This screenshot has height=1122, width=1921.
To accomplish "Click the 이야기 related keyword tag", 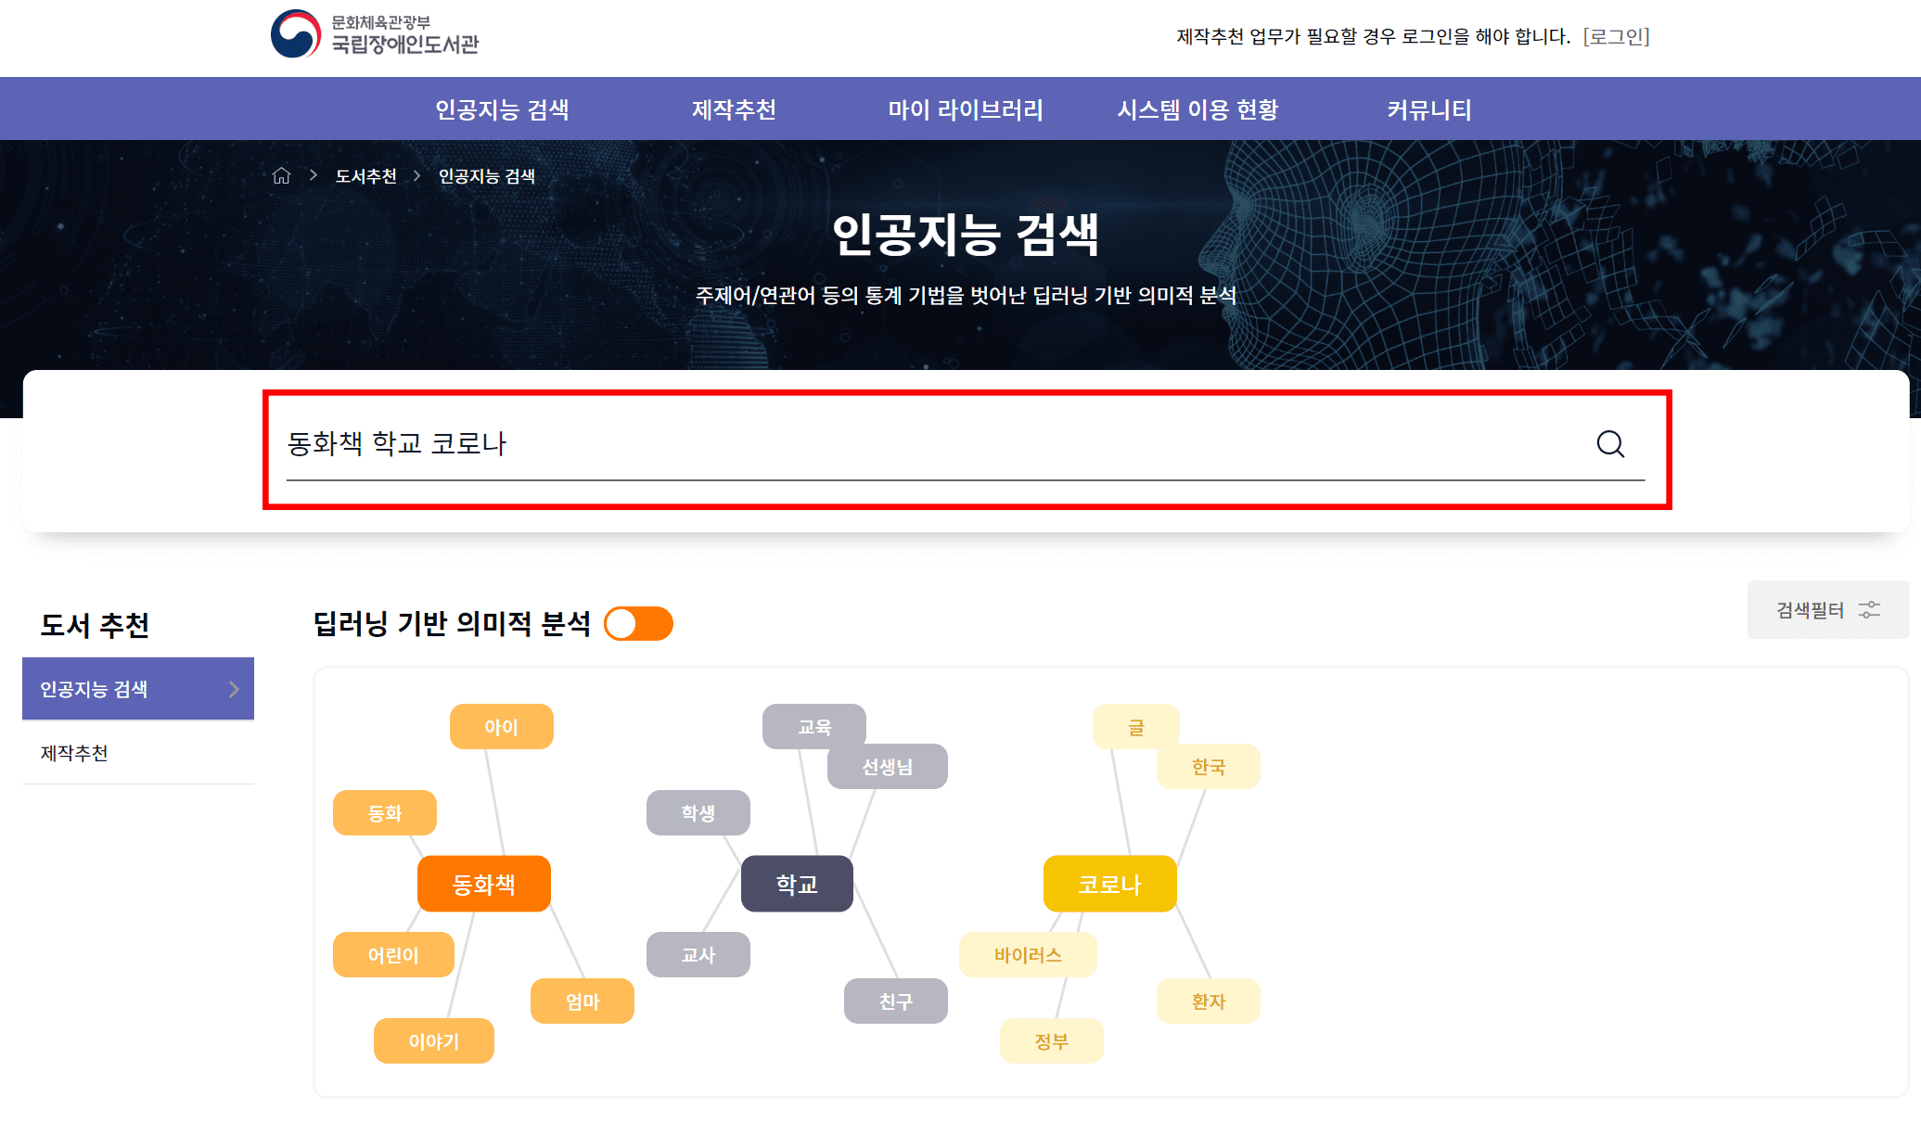I will pos(434,1040).
